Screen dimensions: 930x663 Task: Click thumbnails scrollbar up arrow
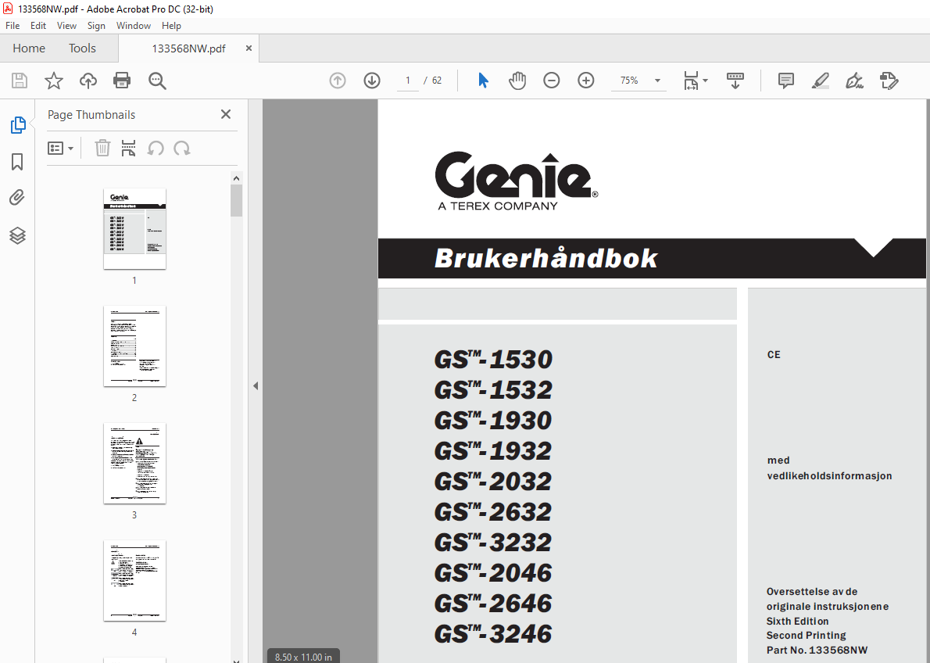click(x=237, y=178)
